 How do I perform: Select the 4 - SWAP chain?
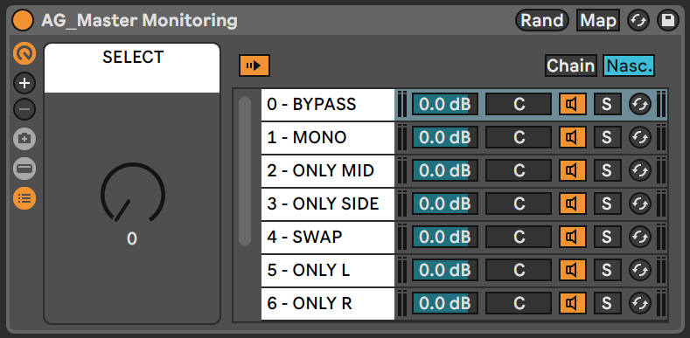(328, 238)
